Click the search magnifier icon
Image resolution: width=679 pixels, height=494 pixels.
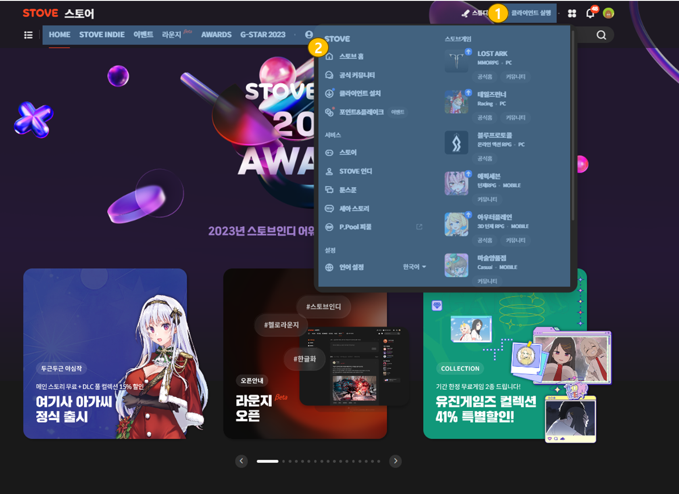coord(601,35)
